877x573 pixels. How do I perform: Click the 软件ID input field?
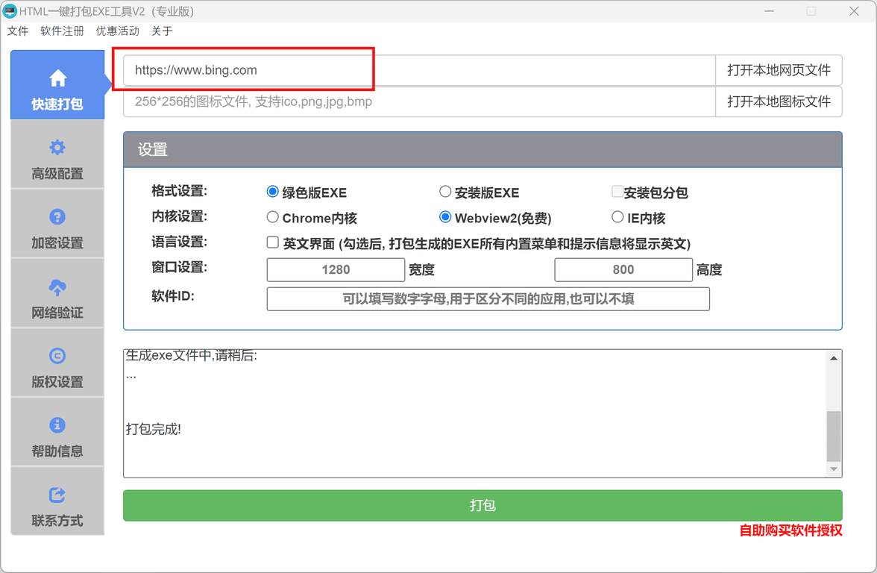488,299
